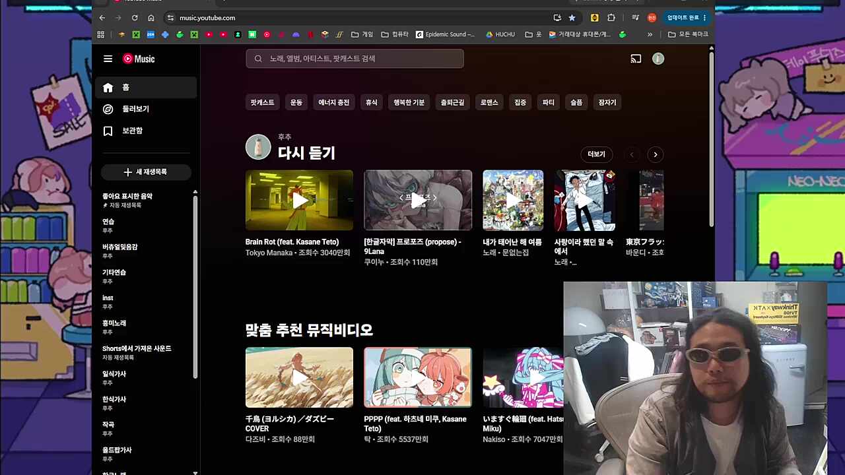Select the 휴식 chip

[x=372, y=102]
